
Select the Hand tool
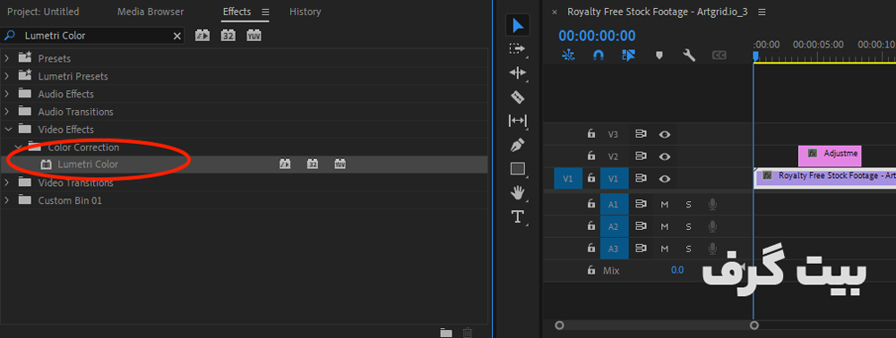pyautogui.click(x=517, y=192)
